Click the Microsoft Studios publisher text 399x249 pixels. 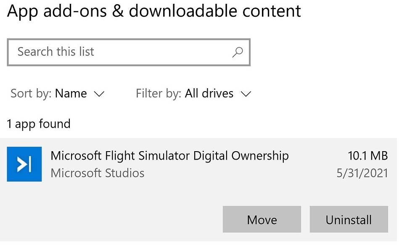[98, 173]
